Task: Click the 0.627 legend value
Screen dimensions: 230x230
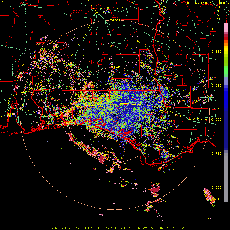Action: point(216,108)
